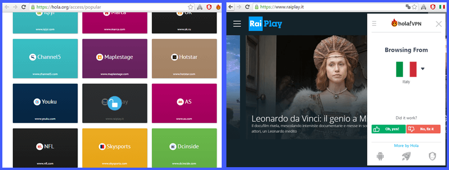This screenshot has height=170, width=449.
Task: Open the NFL site tile
Action: [45, 148]
